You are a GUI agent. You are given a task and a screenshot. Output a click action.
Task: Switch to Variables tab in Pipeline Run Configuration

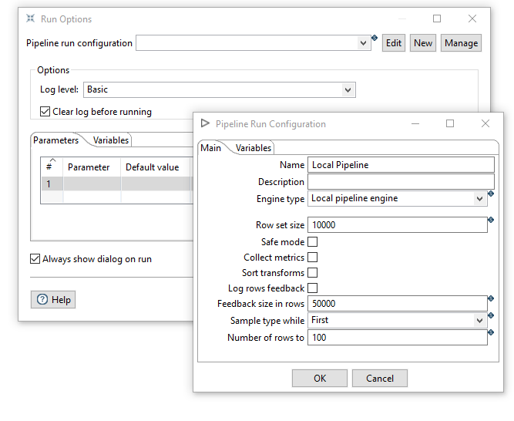tap(254, 148)
